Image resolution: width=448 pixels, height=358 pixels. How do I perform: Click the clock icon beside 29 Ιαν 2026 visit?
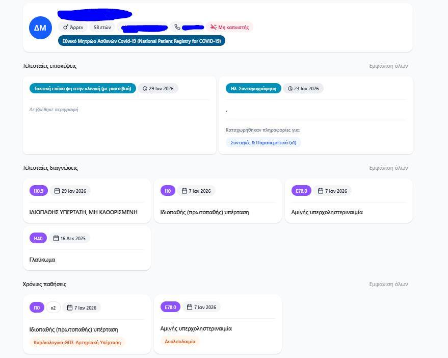(x=145, y=89)
